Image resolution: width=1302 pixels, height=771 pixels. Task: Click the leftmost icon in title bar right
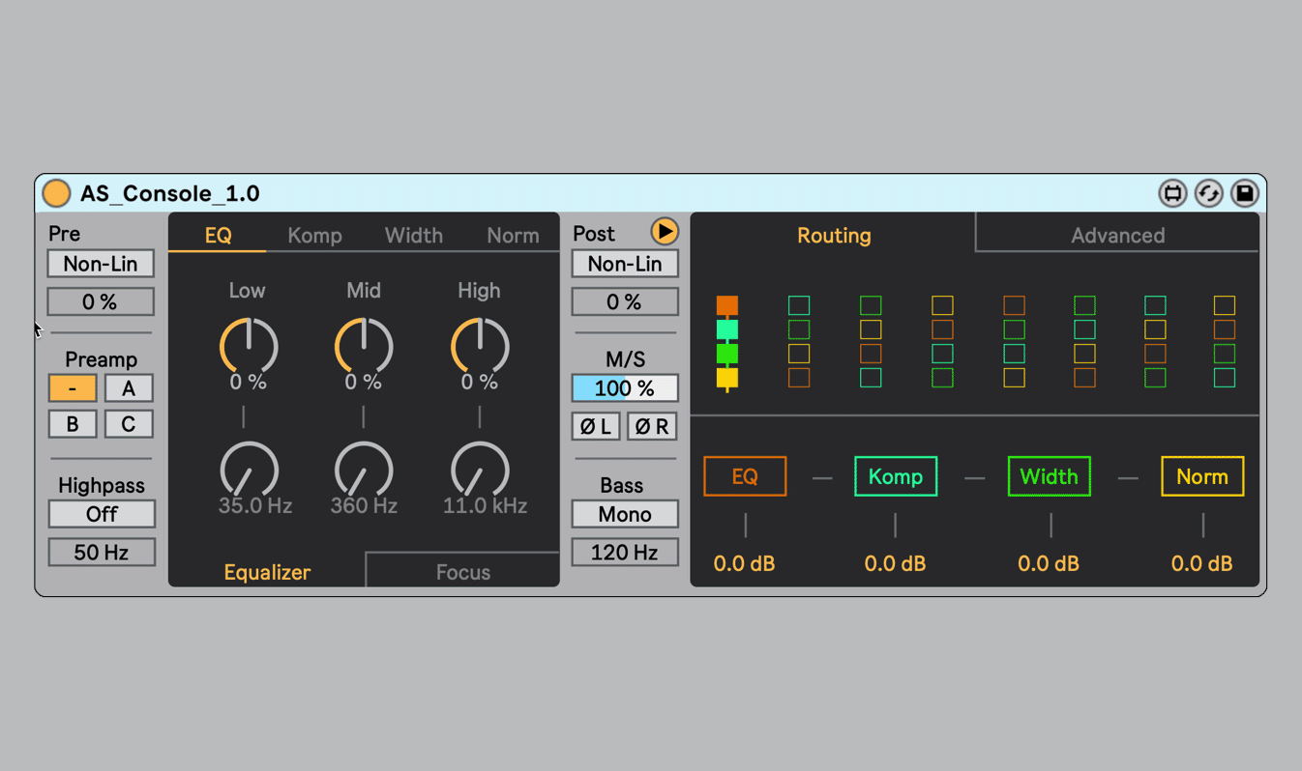click(1172, 193)
